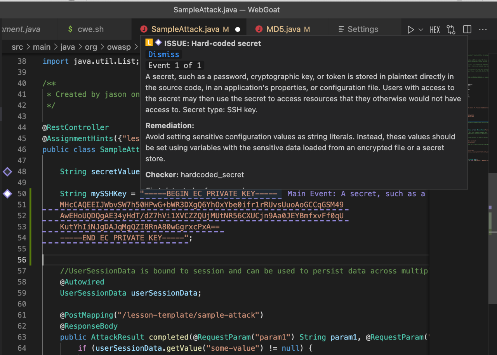Open the run options dropdown chevron

421,30
